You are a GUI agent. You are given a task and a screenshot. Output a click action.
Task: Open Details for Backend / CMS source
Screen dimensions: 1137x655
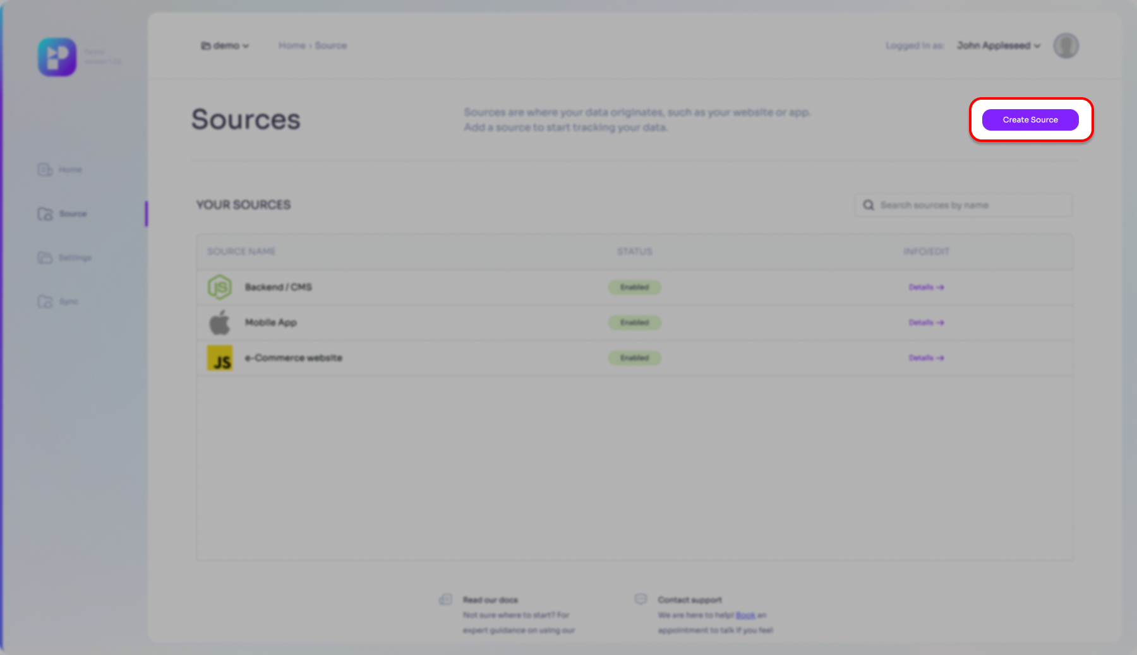[x=926, y=287]
